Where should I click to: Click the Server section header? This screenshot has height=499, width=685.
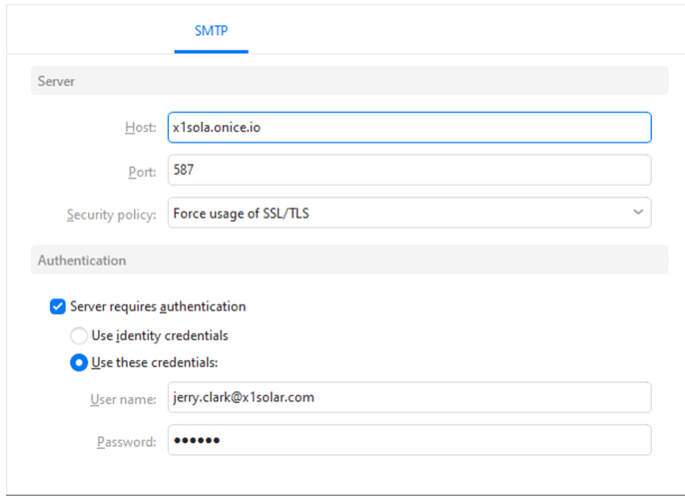(x=55, y=81)
